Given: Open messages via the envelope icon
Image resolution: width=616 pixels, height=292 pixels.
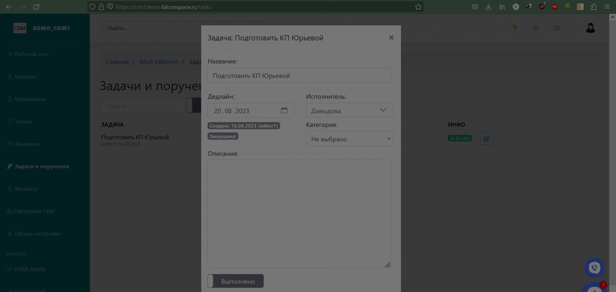Looking at the screenshot, I should pyautogui.click(x=557, y=28).
